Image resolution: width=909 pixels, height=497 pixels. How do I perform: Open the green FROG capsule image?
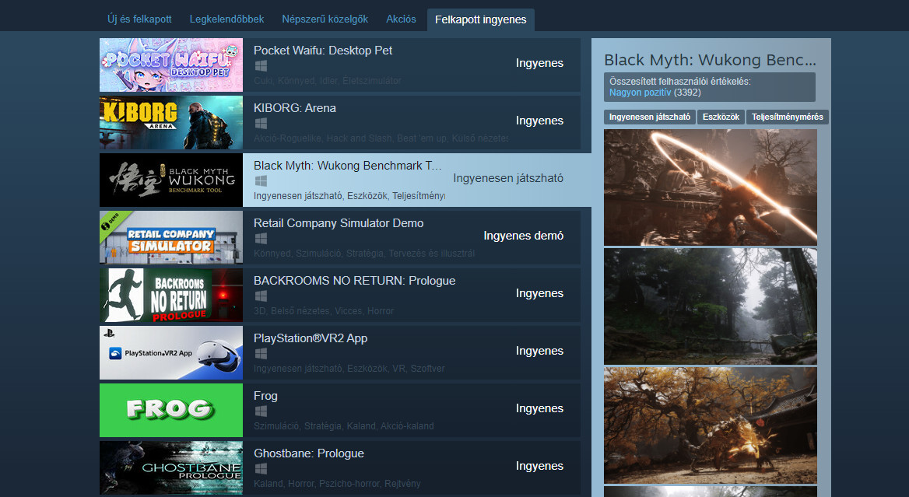pyautogui.click(x=171, y=410)
